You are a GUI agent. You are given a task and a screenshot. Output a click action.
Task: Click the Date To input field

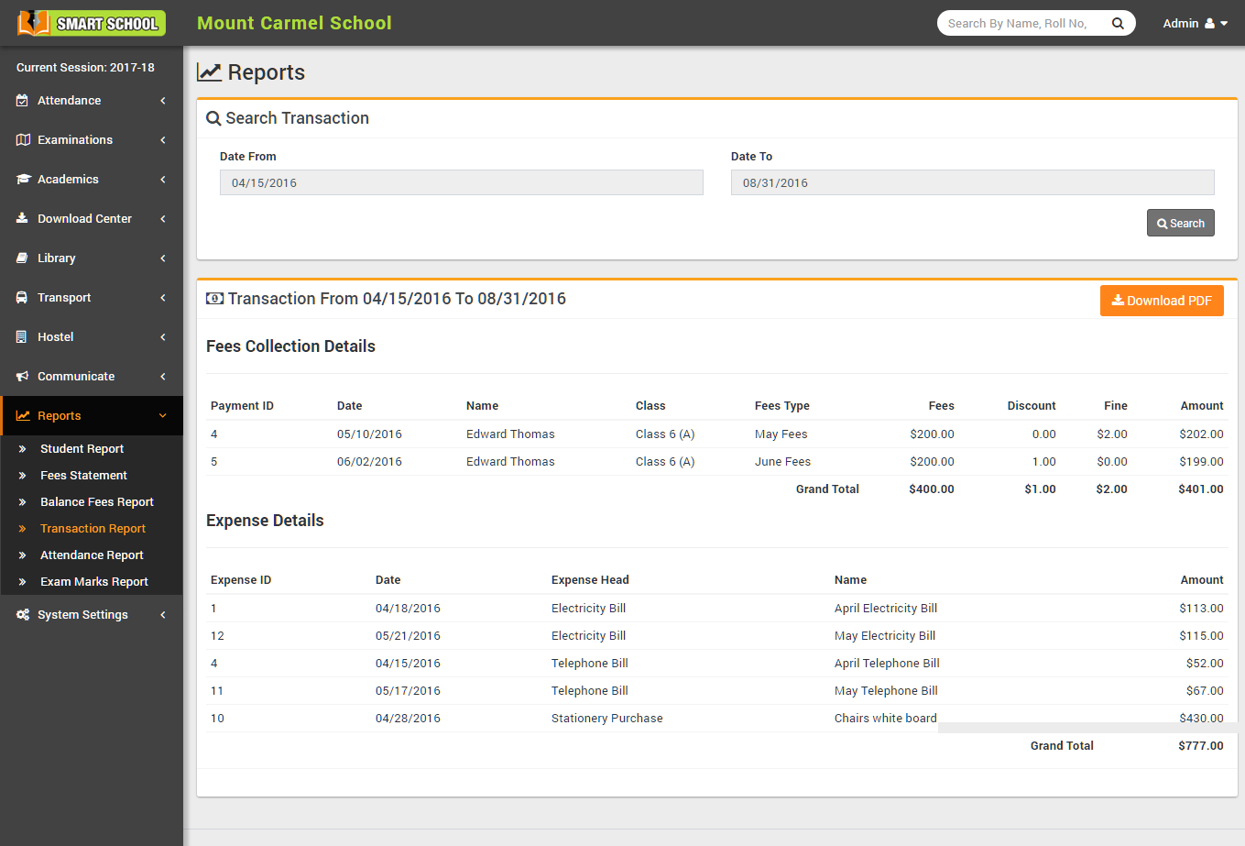[972, 182]
